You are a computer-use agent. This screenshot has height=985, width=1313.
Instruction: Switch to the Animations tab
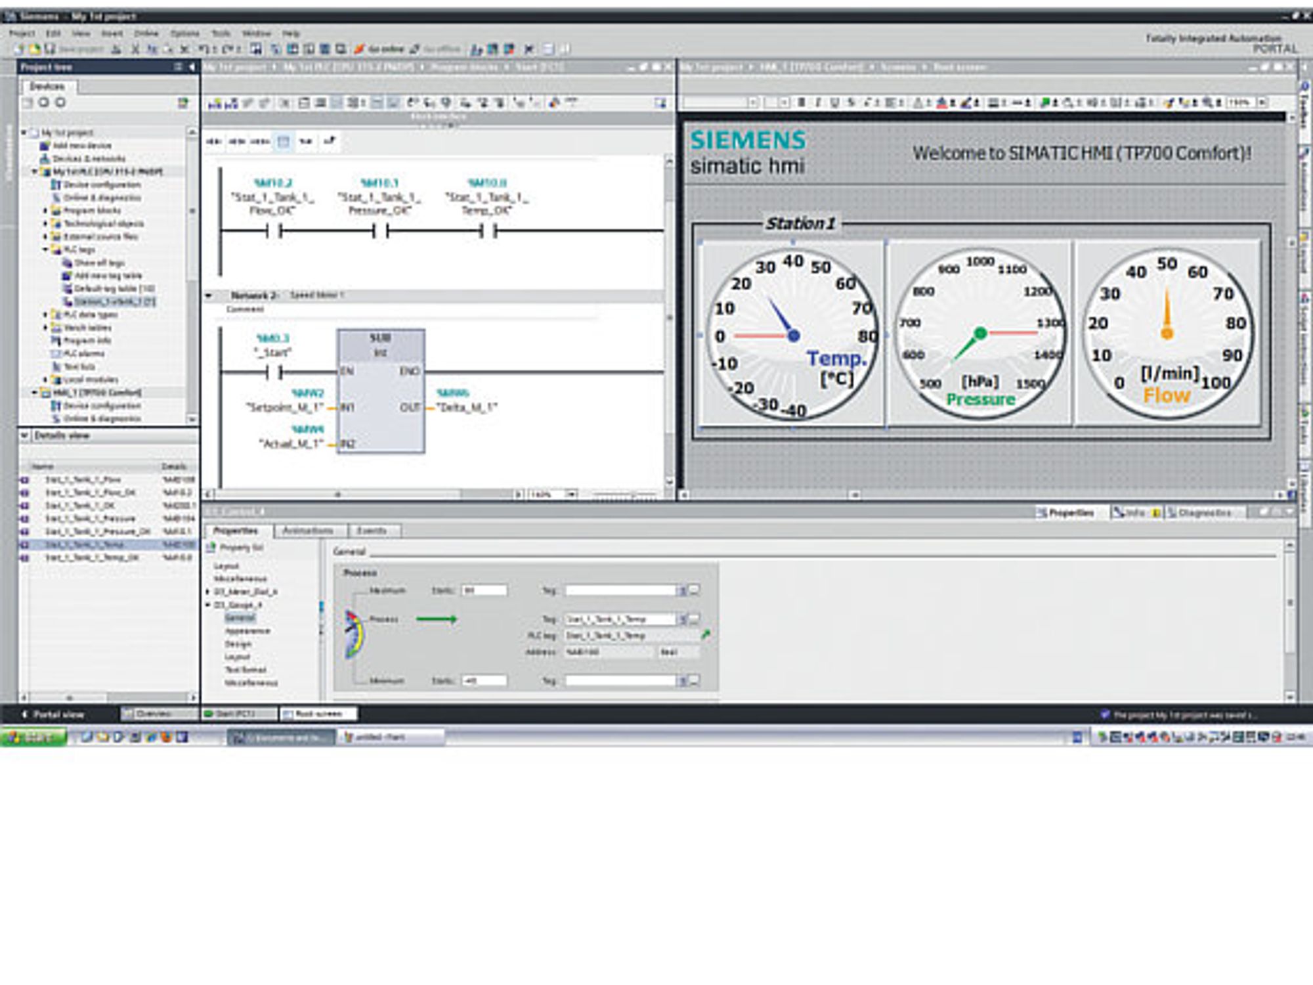point(307,531)
